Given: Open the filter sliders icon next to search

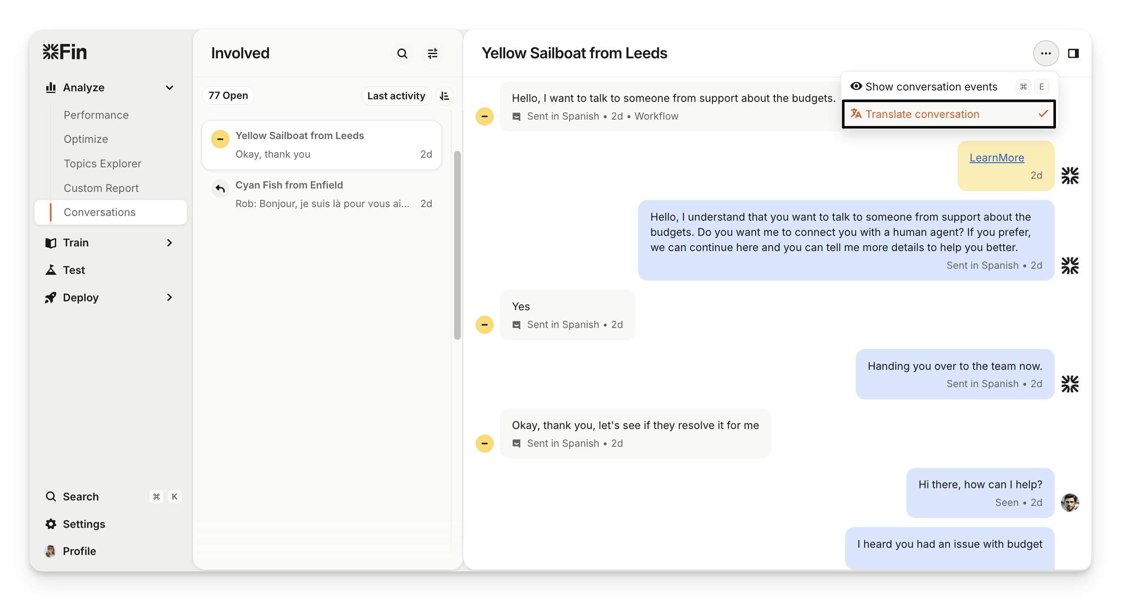Looking at the screenshot, I should coord(433,54).
